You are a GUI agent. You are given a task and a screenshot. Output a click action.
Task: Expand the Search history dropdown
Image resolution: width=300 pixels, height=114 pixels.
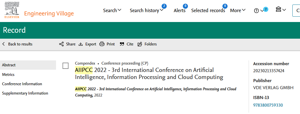coord(146,10)
